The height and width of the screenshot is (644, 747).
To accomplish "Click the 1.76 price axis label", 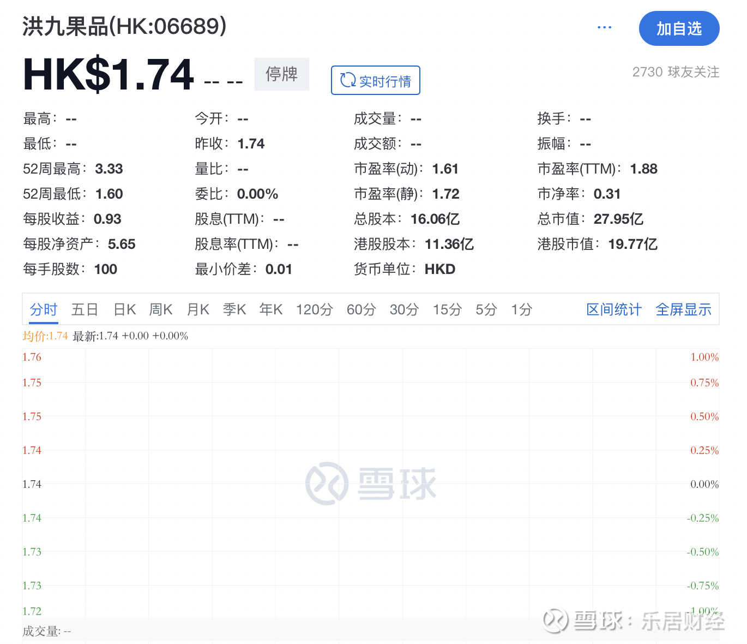I will pos(32,357).
